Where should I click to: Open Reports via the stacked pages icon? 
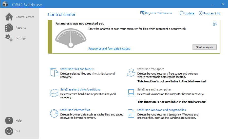pos(9,28)
